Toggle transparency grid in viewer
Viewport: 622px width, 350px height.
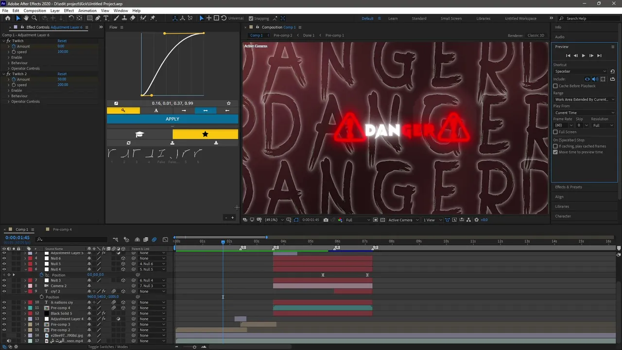(x=382, y=220)
